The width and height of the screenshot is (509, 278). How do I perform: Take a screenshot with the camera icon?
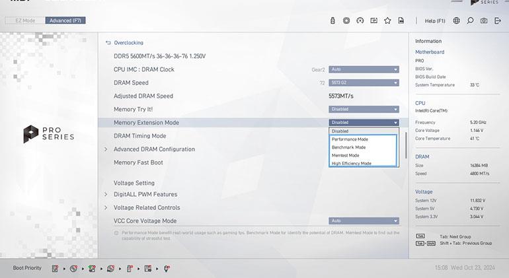[484, 20]
